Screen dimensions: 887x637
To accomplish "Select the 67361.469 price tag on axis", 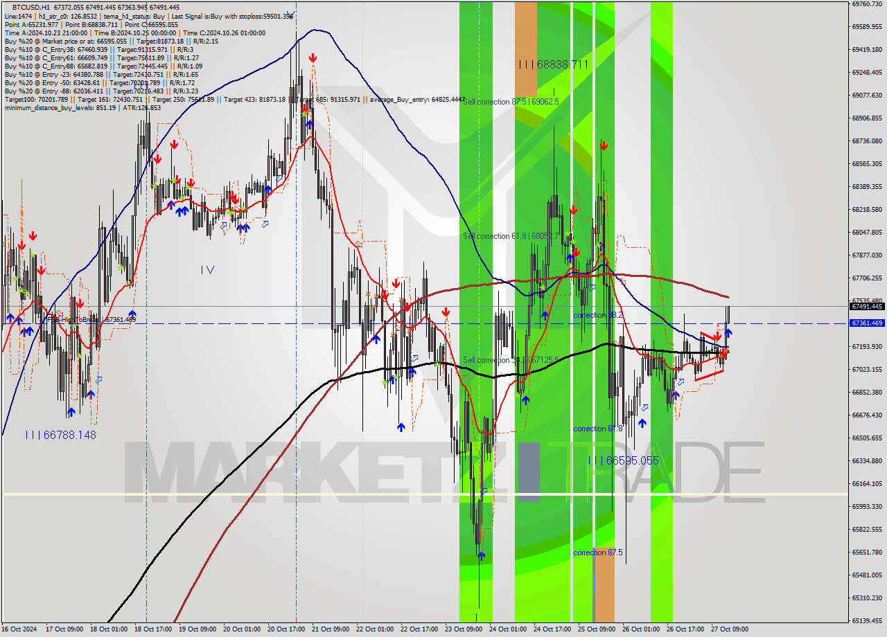I will pyautogui.click(x=867, y=323).
